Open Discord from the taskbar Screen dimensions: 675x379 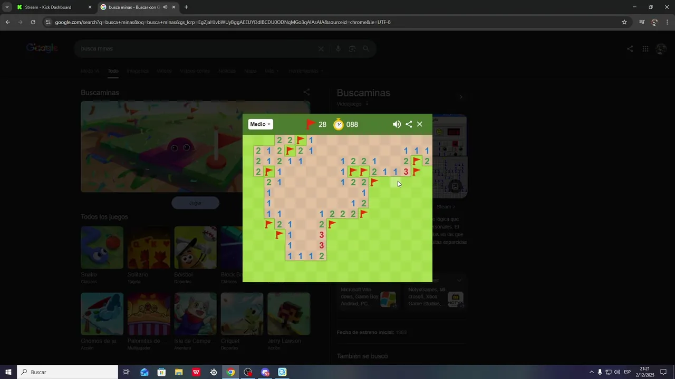click(265, 372)
